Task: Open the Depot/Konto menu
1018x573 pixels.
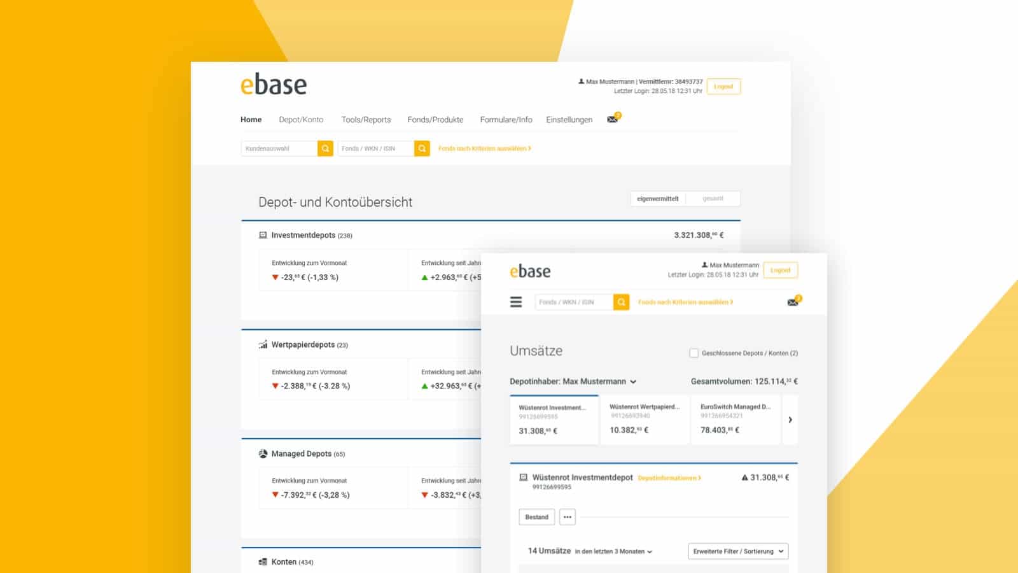Action: [x=301, y=119]
